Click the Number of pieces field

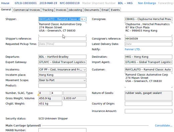click(x=44, y=93)
